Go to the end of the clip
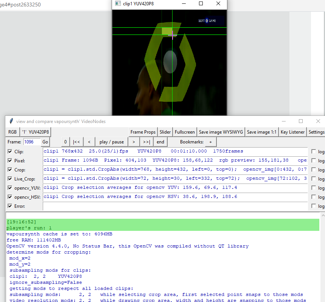The height and width of the screenshot is (302, 325). click(x=160, y=142)
